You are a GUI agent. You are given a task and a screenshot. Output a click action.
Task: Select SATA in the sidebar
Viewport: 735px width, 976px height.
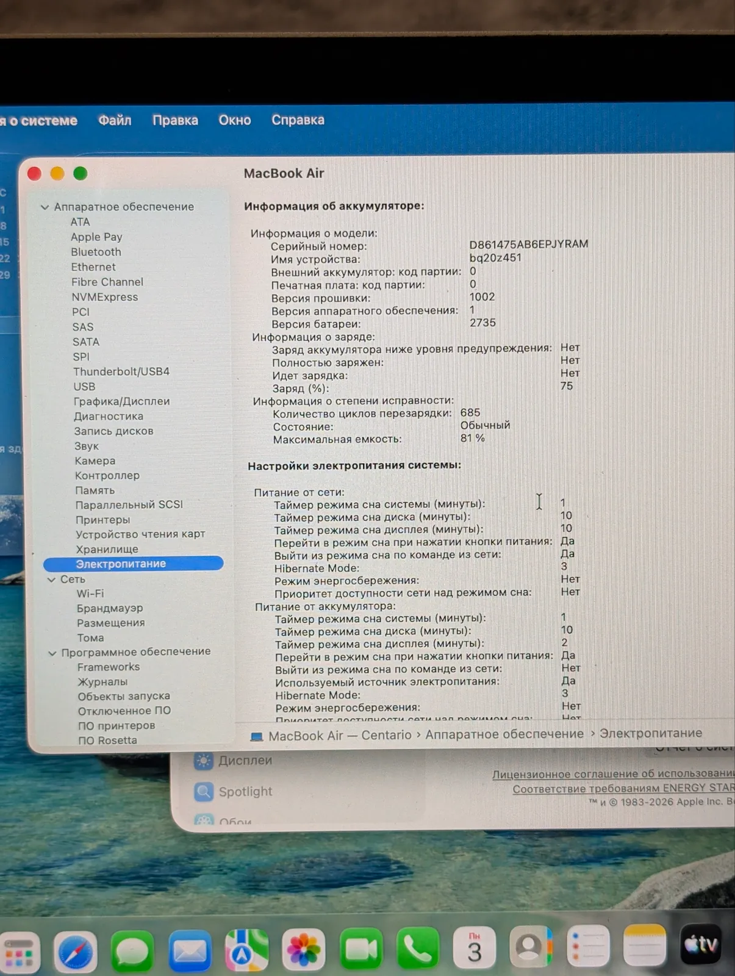(86, 342)
